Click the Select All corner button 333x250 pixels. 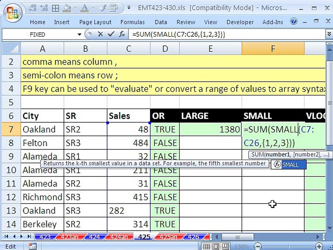(x=11, y=49)
